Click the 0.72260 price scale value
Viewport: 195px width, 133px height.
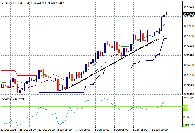189,75
